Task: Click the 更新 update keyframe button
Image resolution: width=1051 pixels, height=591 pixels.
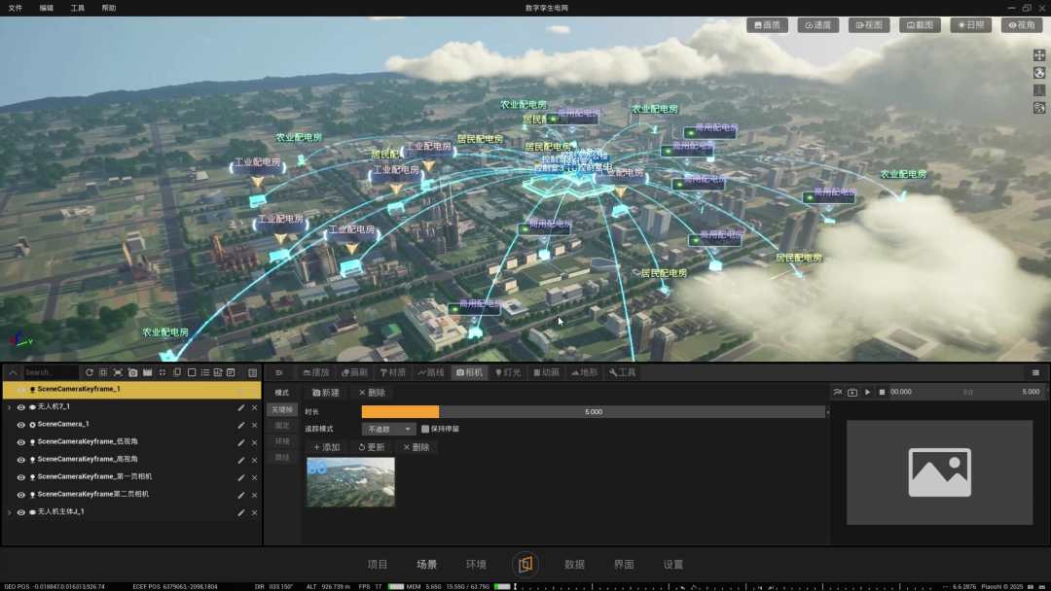Action: (372, 447)
